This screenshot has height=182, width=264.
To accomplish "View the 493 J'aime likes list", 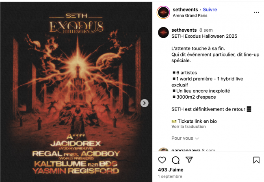I will (x=171, y=170).
